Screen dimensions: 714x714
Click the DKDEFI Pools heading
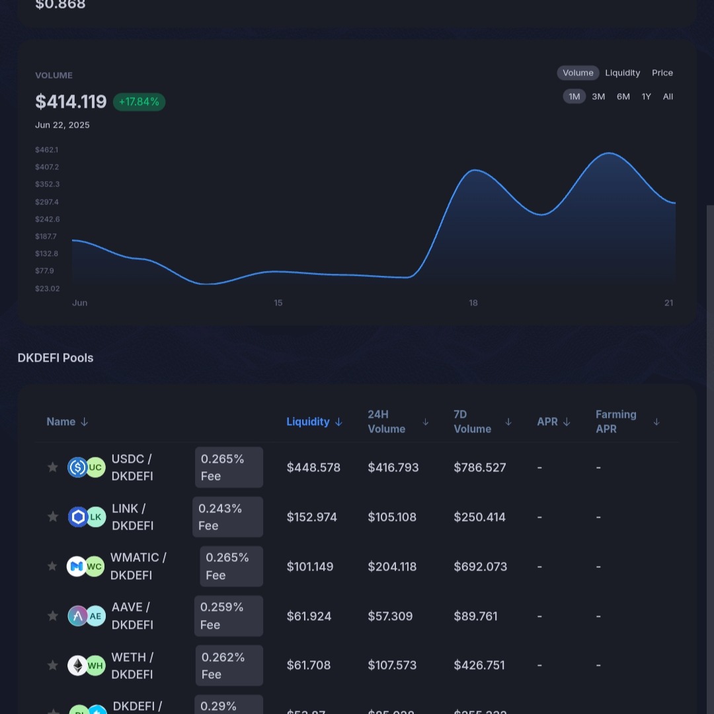point(55,358)
